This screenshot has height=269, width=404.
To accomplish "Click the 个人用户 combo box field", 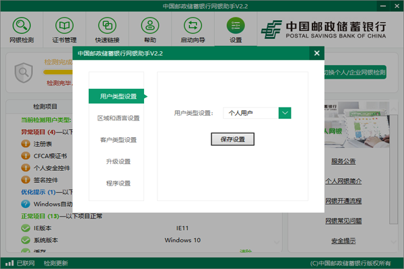I will [x=251, y=113].
